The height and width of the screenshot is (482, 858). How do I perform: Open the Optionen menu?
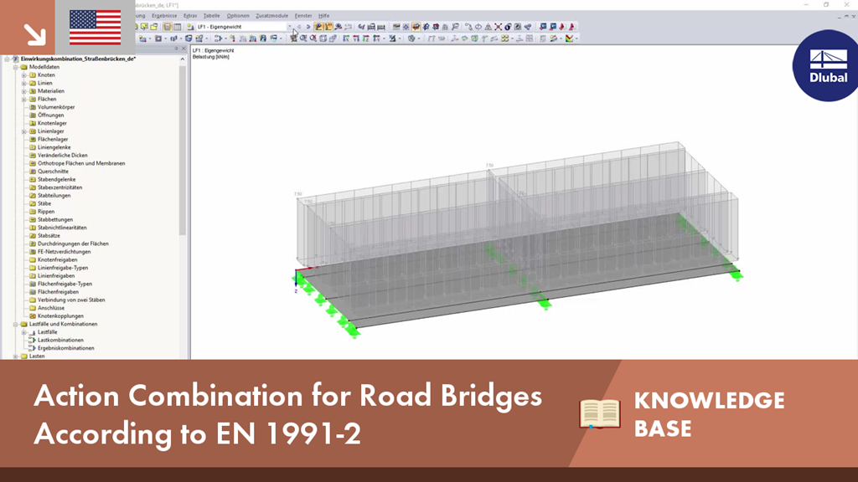click(237, 16)
